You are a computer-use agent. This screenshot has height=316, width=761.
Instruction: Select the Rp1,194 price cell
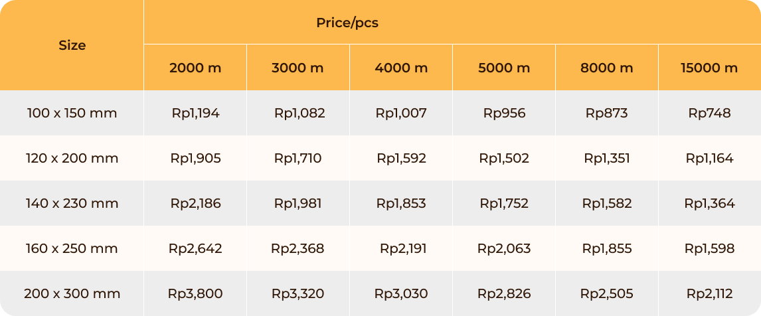point(195,113)
